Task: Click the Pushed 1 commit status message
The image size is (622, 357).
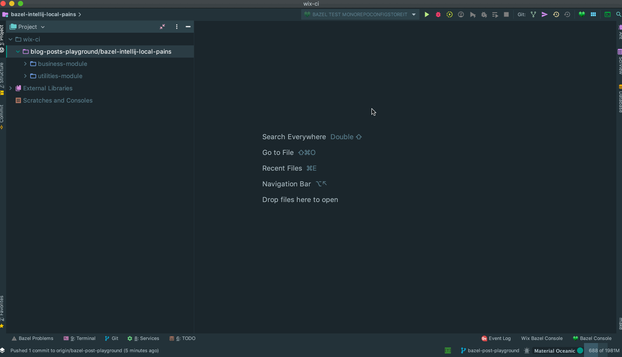Action: pos(84,350)
